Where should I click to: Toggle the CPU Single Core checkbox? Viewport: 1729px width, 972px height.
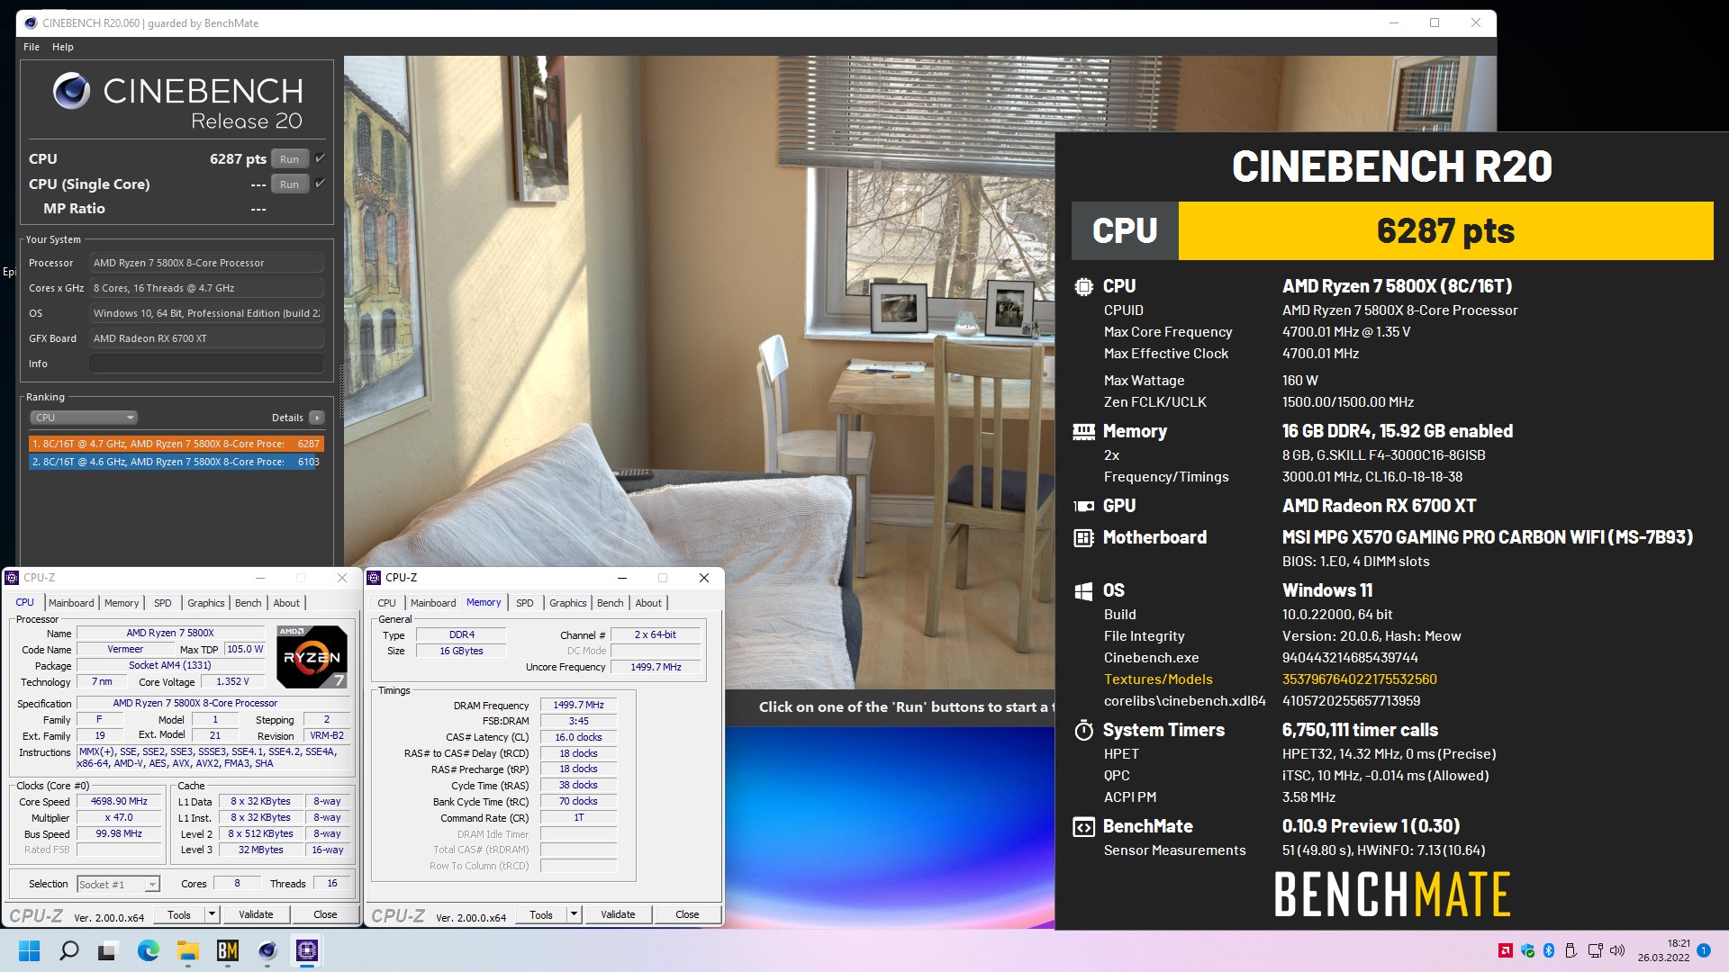[x=320, y=184]
